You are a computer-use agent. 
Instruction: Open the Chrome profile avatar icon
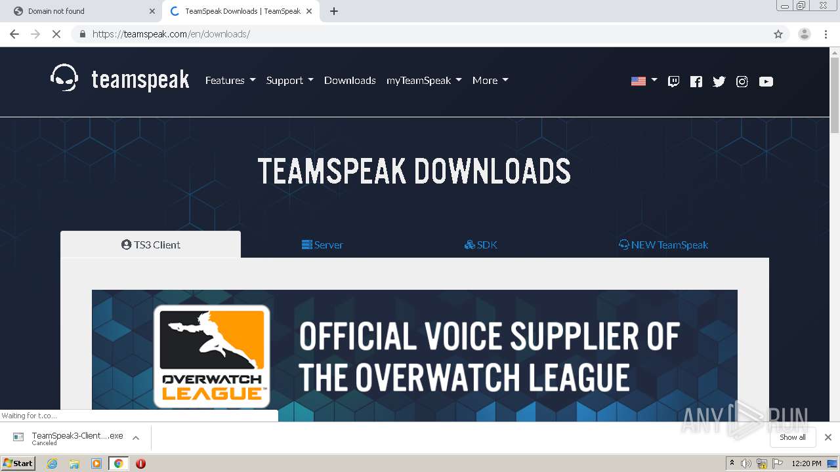click(x=804, y=34)
